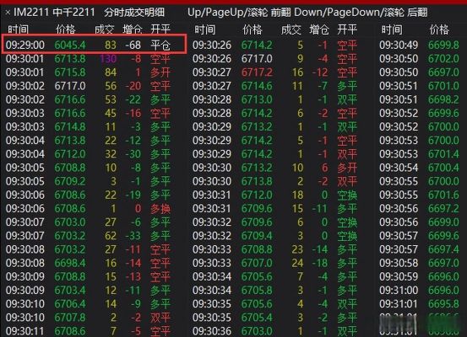Select price 6709.2
The height and width of the screenshot is (337, 467).
pyautogui.click(x=70, y=181)
